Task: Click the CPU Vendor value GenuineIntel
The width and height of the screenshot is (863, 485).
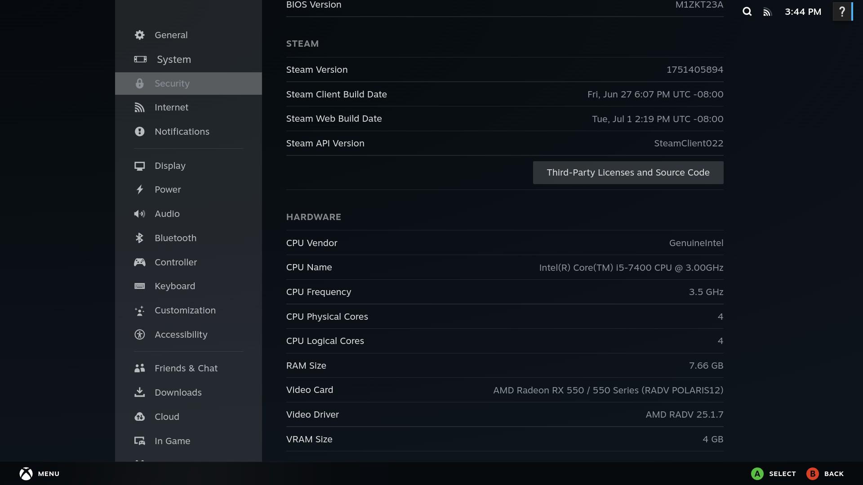Action: [x=696, y=243]
